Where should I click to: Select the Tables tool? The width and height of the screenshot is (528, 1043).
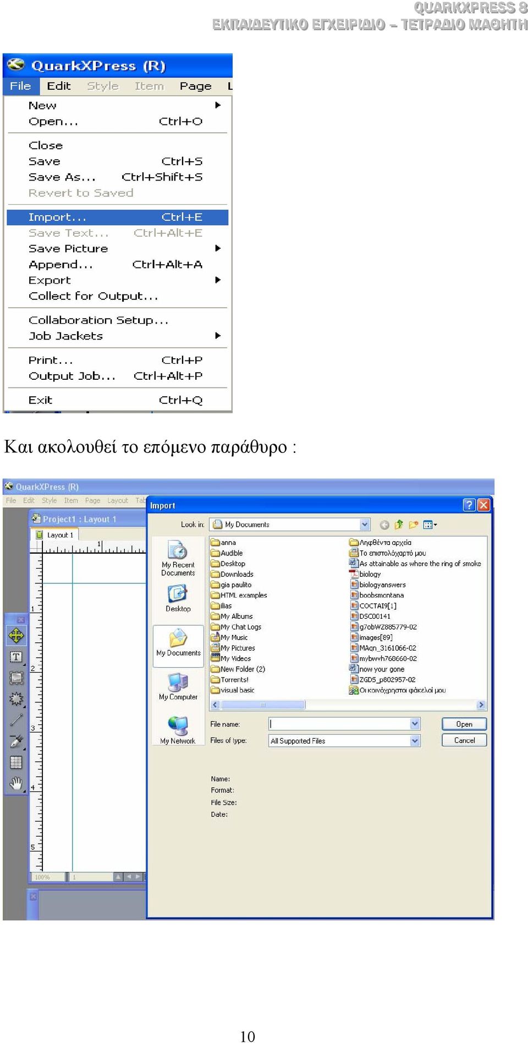pos(16,762)
